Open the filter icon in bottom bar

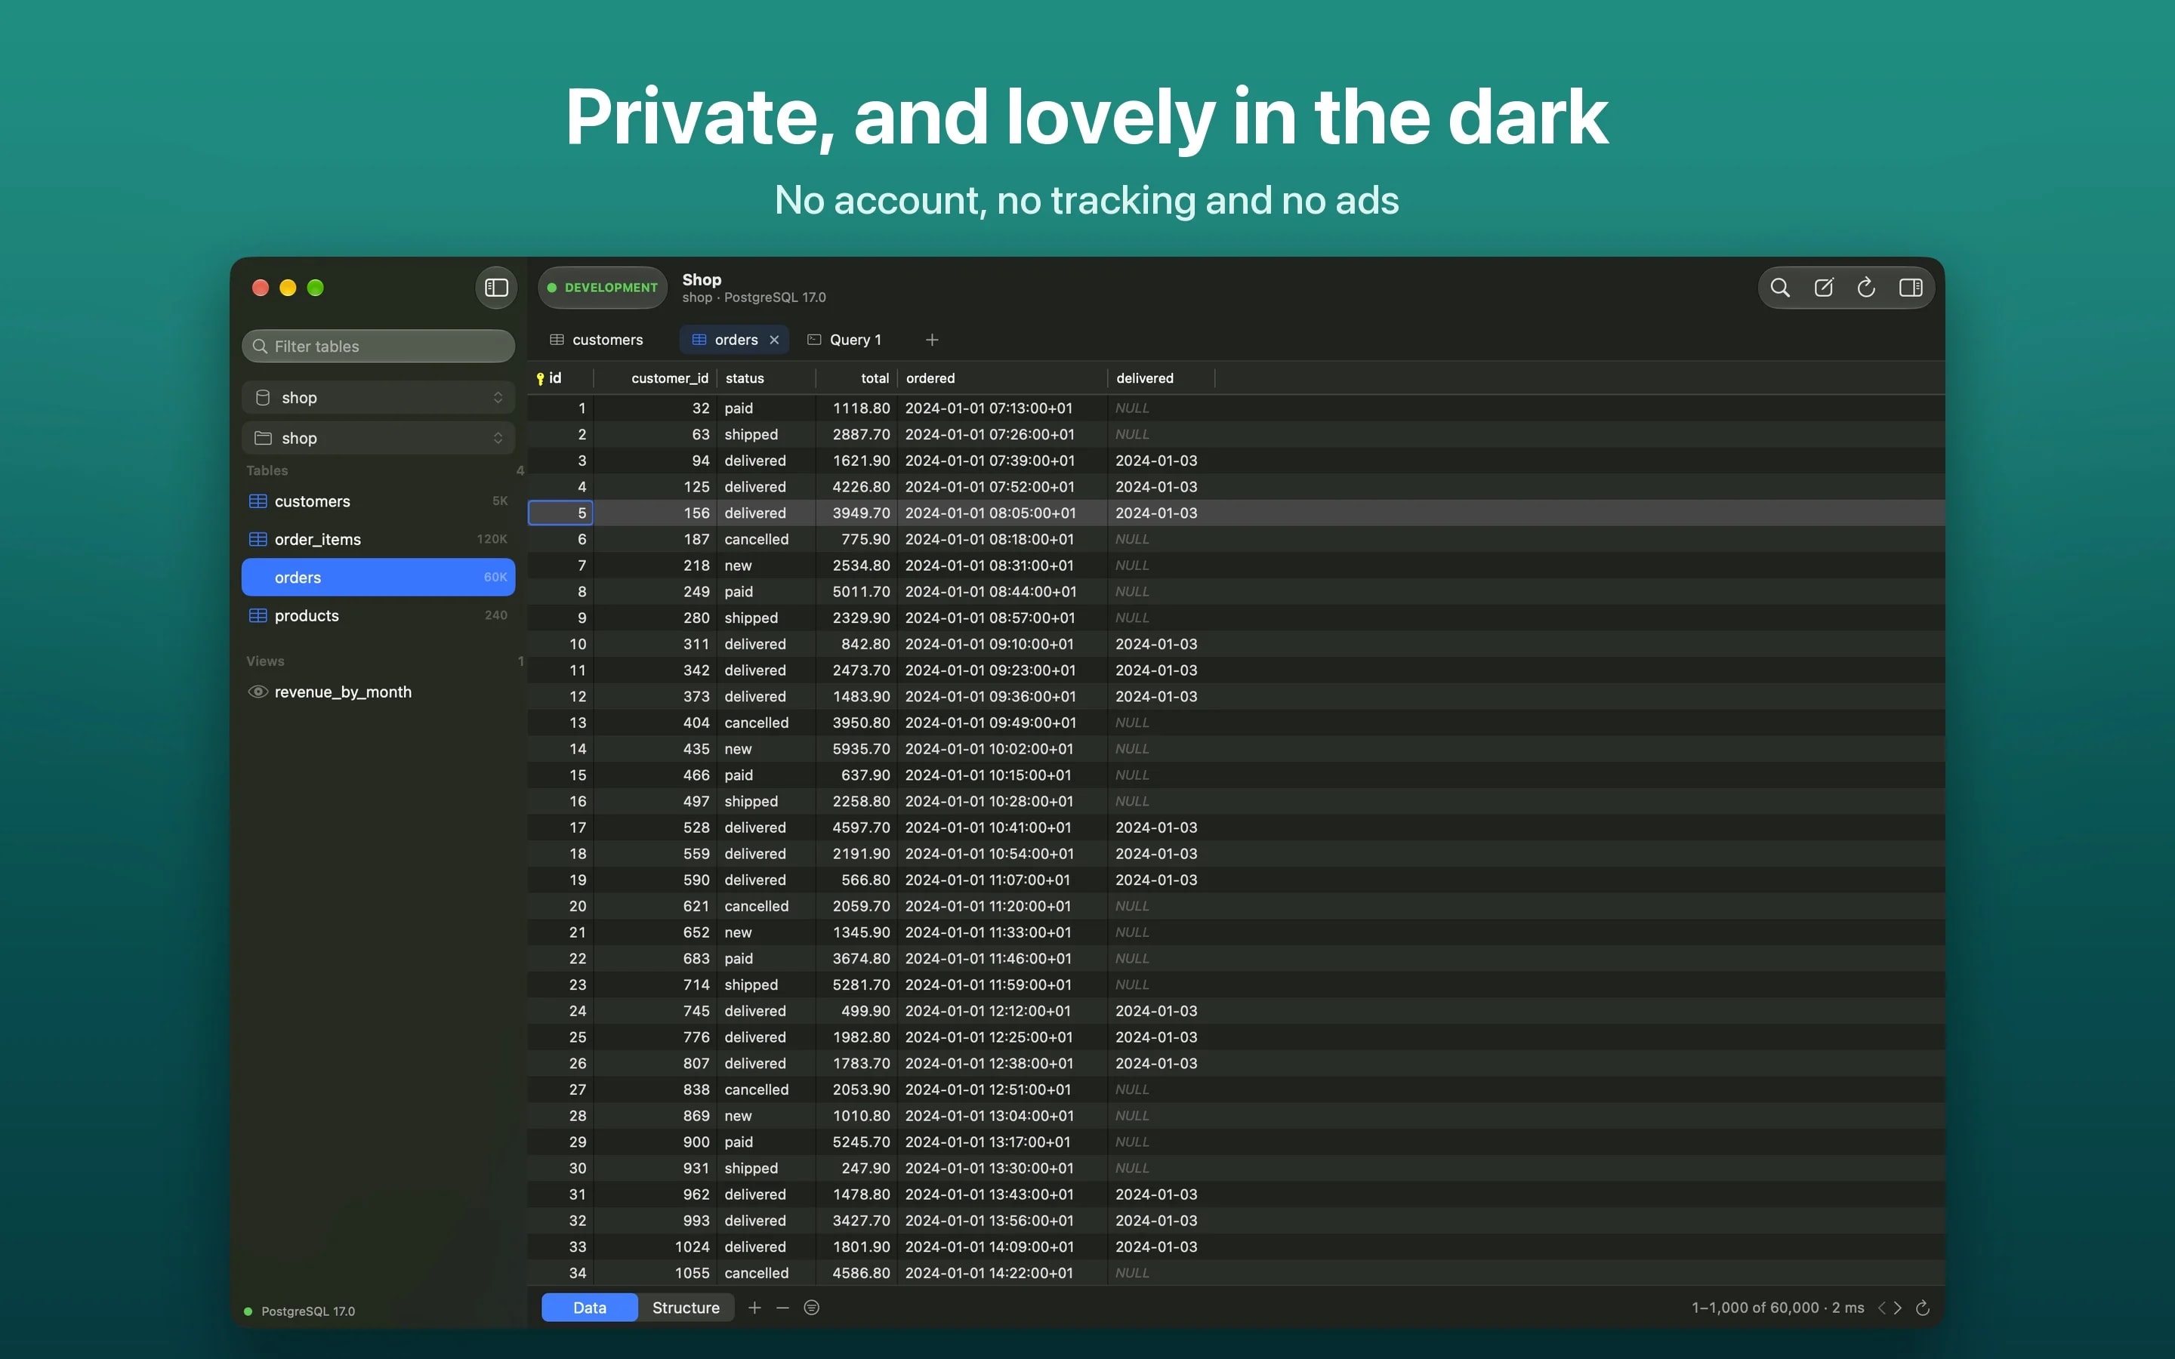click(x=812, y=1308)
